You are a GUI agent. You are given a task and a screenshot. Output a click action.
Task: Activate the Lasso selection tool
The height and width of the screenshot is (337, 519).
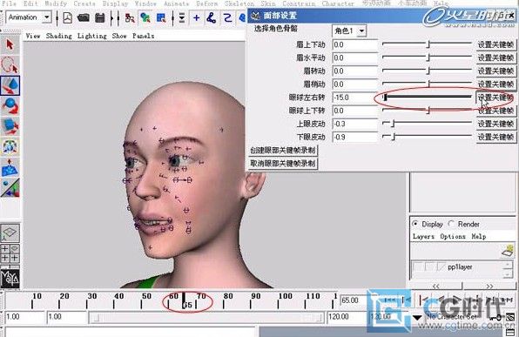(x=10, y=65)
